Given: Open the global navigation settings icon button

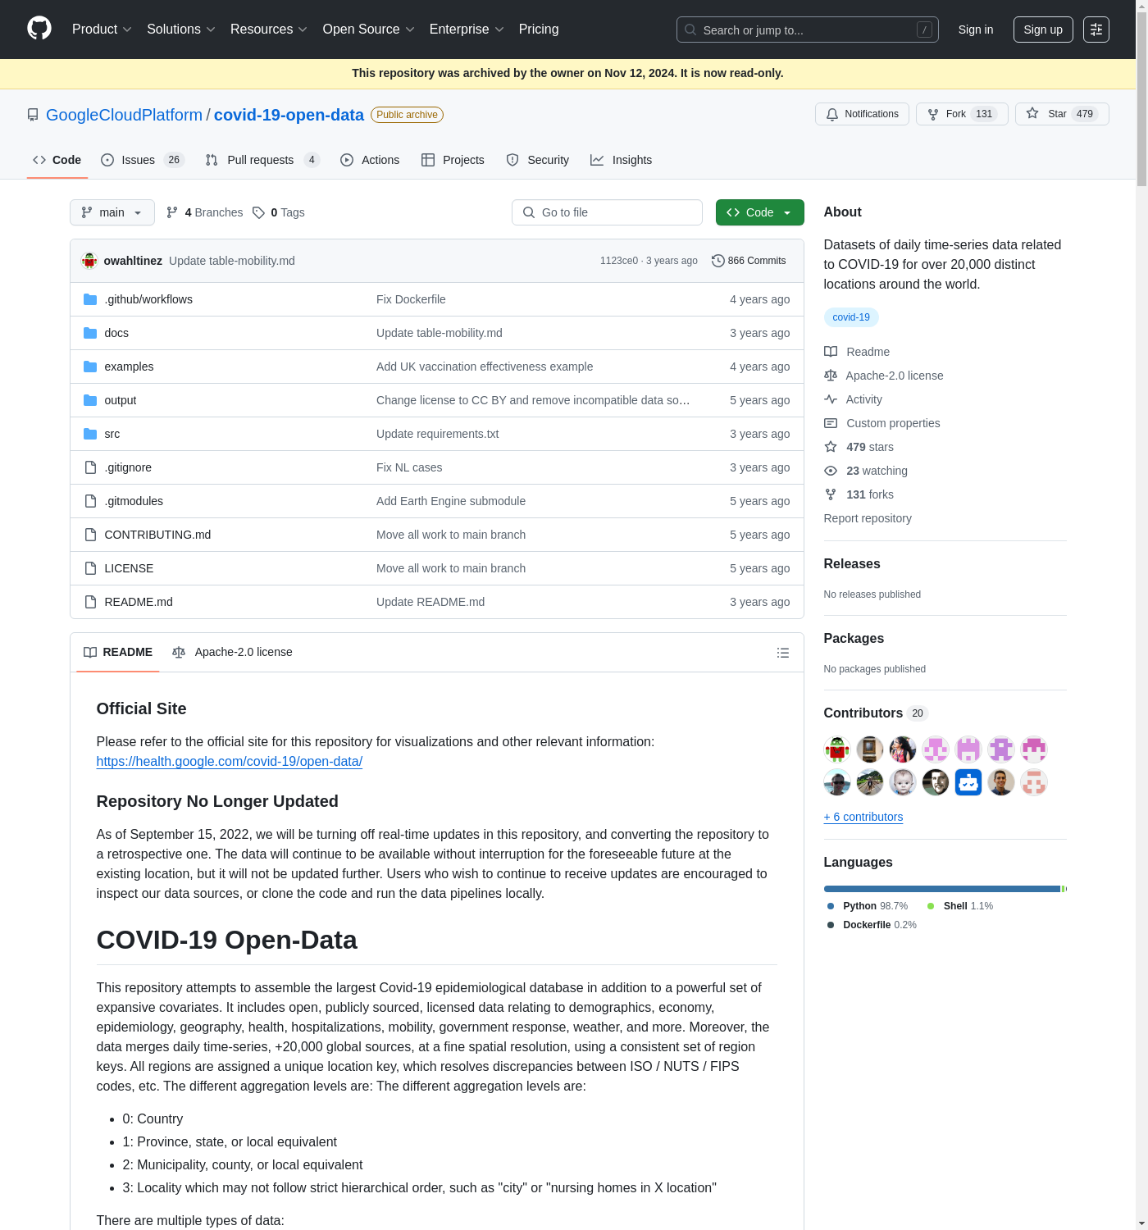Looking at the screenshot, I should point(1096,30).
